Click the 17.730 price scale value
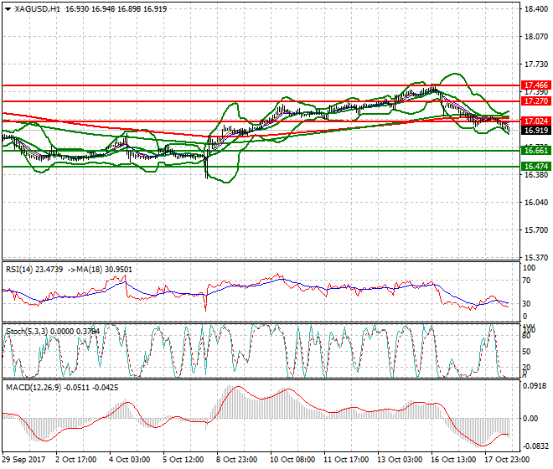Screen dimensions: 553x469 536,64
